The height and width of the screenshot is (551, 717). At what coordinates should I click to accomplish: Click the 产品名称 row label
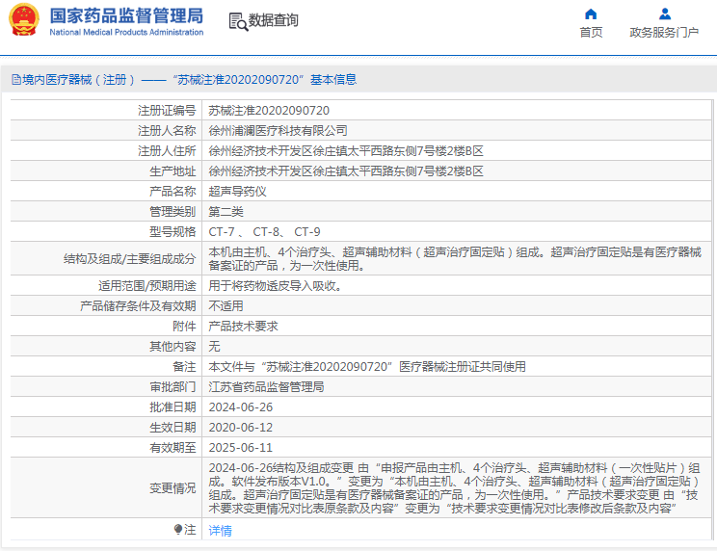(x=173, y=192)
